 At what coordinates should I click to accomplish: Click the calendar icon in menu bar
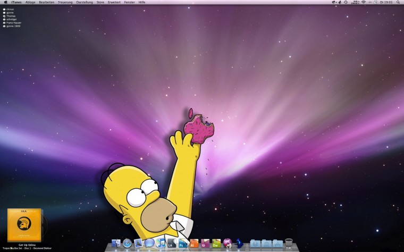(375, 2)
